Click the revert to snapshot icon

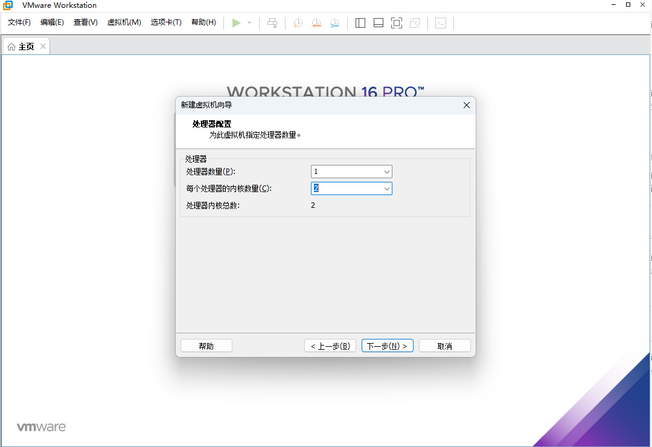(316, 23)
